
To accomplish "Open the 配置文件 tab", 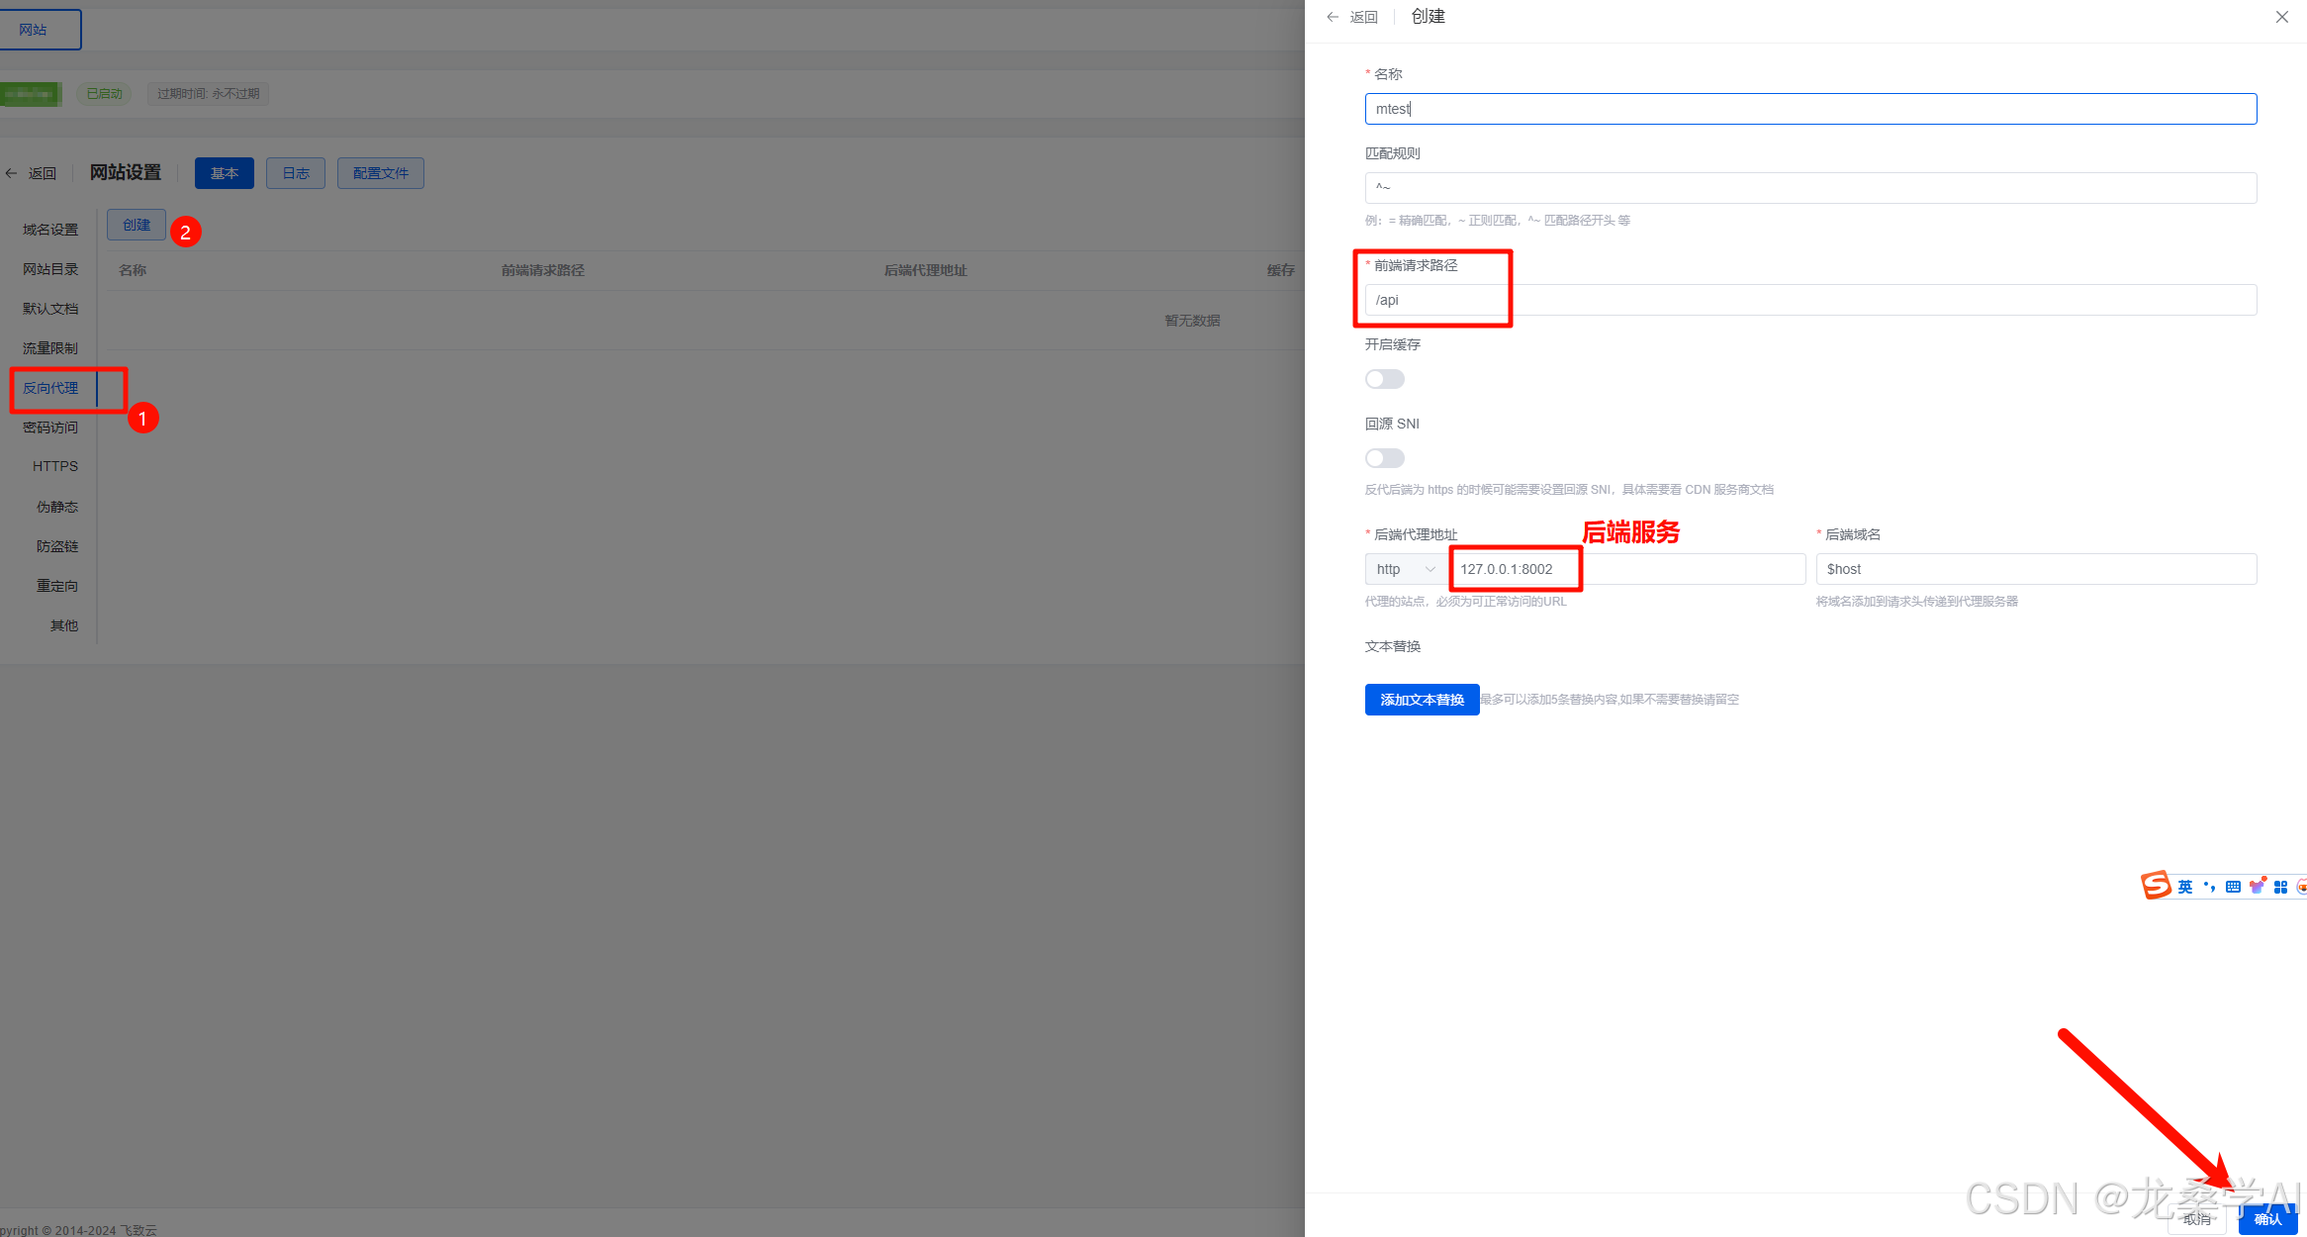I will 380,173.
